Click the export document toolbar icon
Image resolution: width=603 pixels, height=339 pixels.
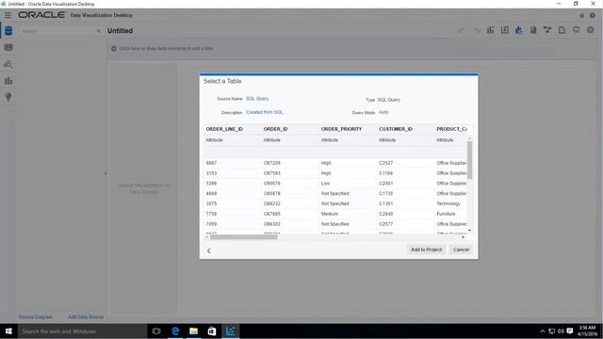point(562,30)
